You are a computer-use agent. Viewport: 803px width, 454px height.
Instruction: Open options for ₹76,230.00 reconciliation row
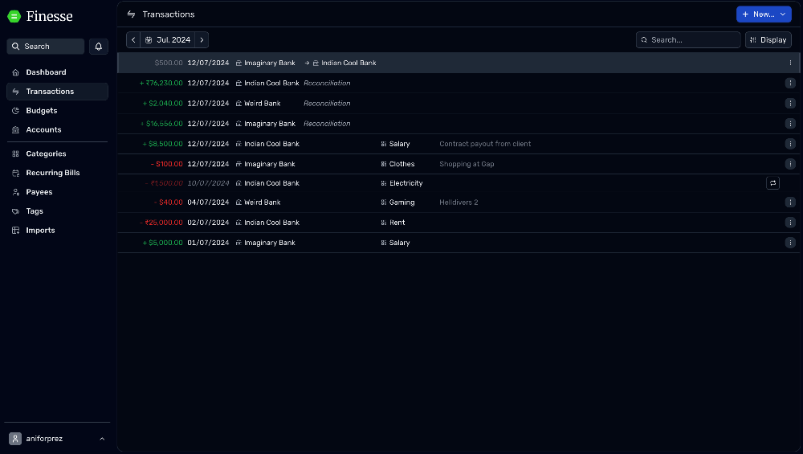pos(790,83)
